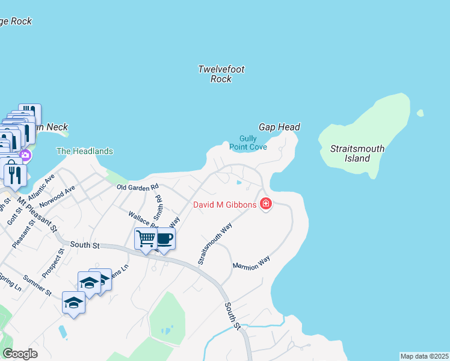Click the Map data ©2025 attribution
450x361 pixels.
tap(425, 356)
